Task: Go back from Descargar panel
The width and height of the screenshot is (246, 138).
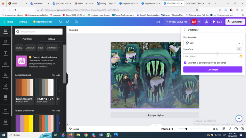Action: click(184, 30)
